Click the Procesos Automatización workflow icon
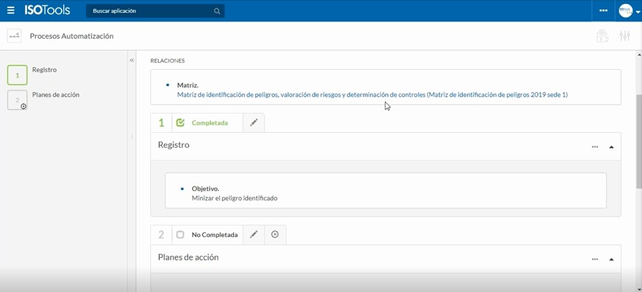The image size is (642, 292). 14,36
